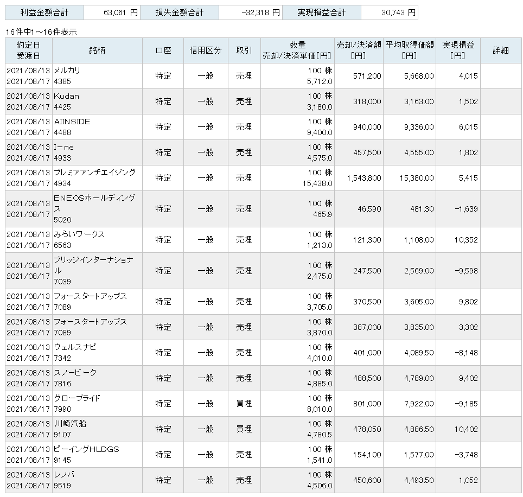The width and height of the screenshot is (523, 497).
Task: Select the Kudan 4425 stock entry
Action: coord(66,101)
